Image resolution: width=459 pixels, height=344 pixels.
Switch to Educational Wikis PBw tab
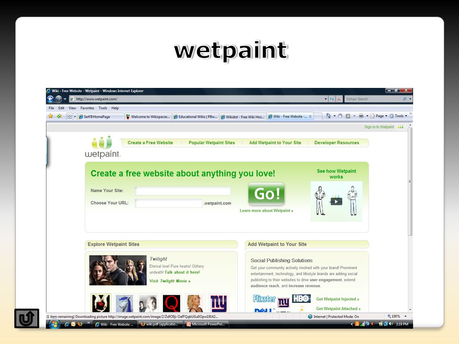[195, 117]
